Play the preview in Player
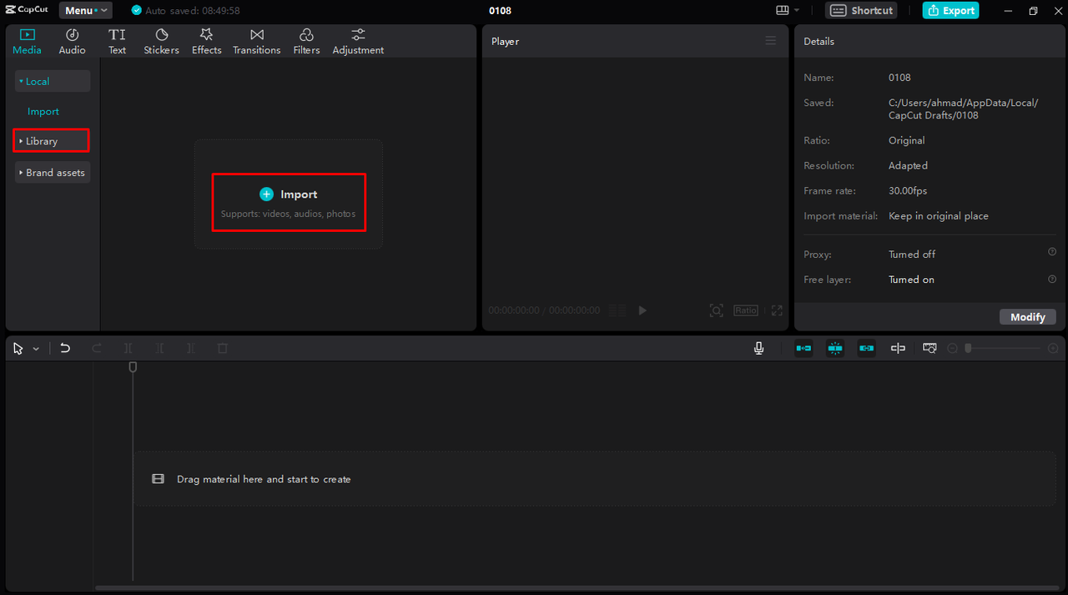The image size is (1068, 595). (x=642, y=310)
